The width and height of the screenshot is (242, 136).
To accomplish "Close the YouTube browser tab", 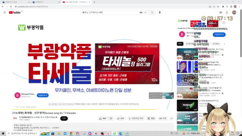I will tap(89, 2).
